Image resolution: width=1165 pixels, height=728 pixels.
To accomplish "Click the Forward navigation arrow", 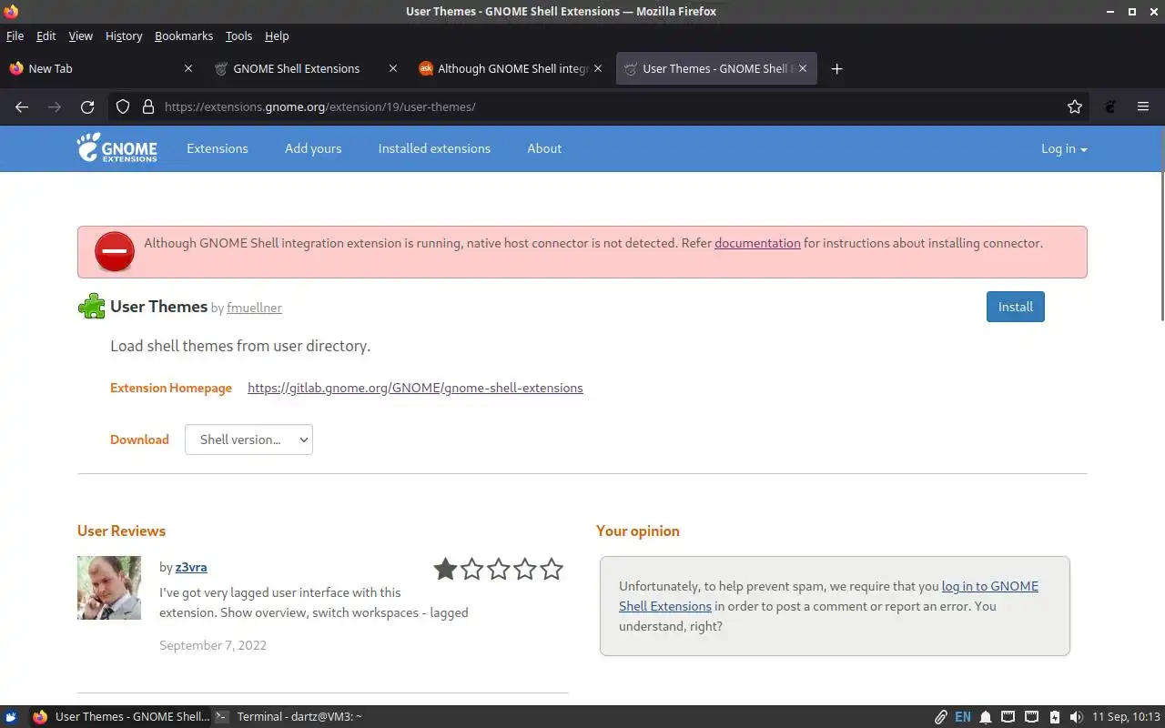I will pyautogui.click(x=55, y=106).
